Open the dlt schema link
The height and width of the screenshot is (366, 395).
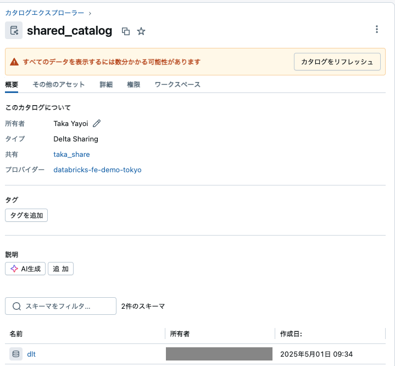pos(31,354)
